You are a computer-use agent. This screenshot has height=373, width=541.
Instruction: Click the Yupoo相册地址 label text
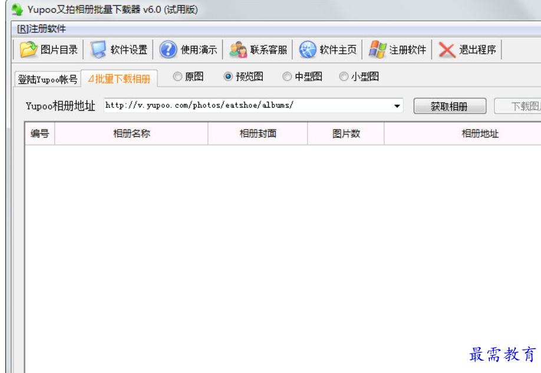click(x=60, y=106)
